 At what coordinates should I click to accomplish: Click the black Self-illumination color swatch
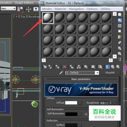click(x=71, y=114)
